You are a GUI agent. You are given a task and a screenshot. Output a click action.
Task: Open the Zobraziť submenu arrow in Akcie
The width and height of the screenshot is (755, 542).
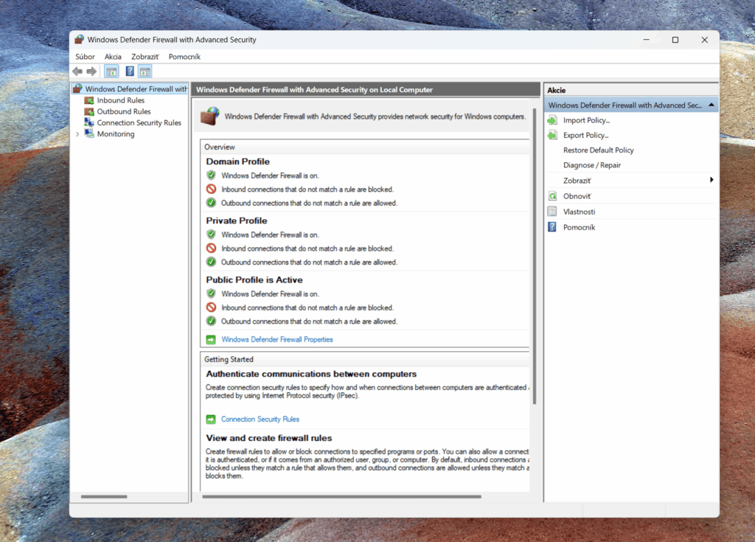pyautogui.click(x=711, y=180)
